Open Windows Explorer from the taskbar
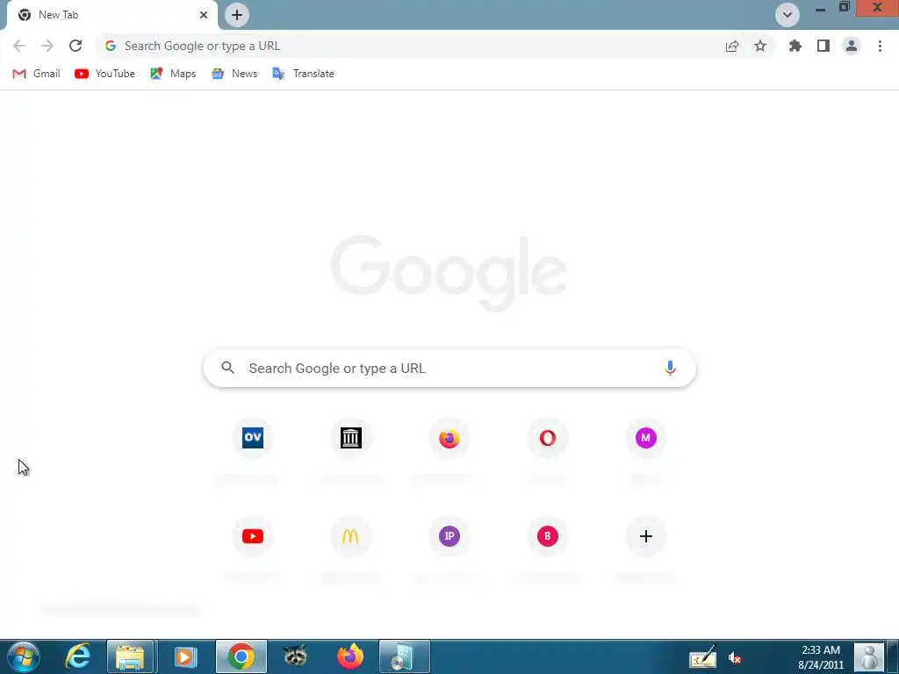 (130, 656)
